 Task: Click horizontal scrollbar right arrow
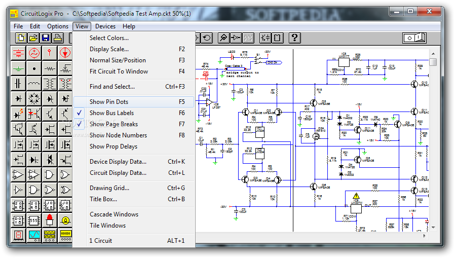point(424,236)
